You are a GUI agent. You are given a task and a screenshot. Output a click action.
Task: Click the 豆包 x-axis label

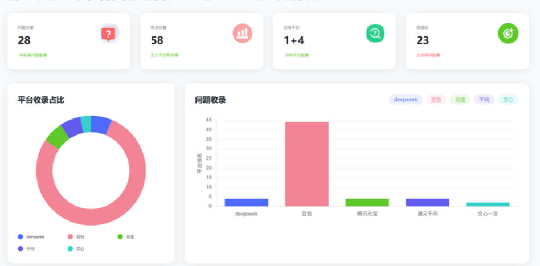tap(307, 214)
